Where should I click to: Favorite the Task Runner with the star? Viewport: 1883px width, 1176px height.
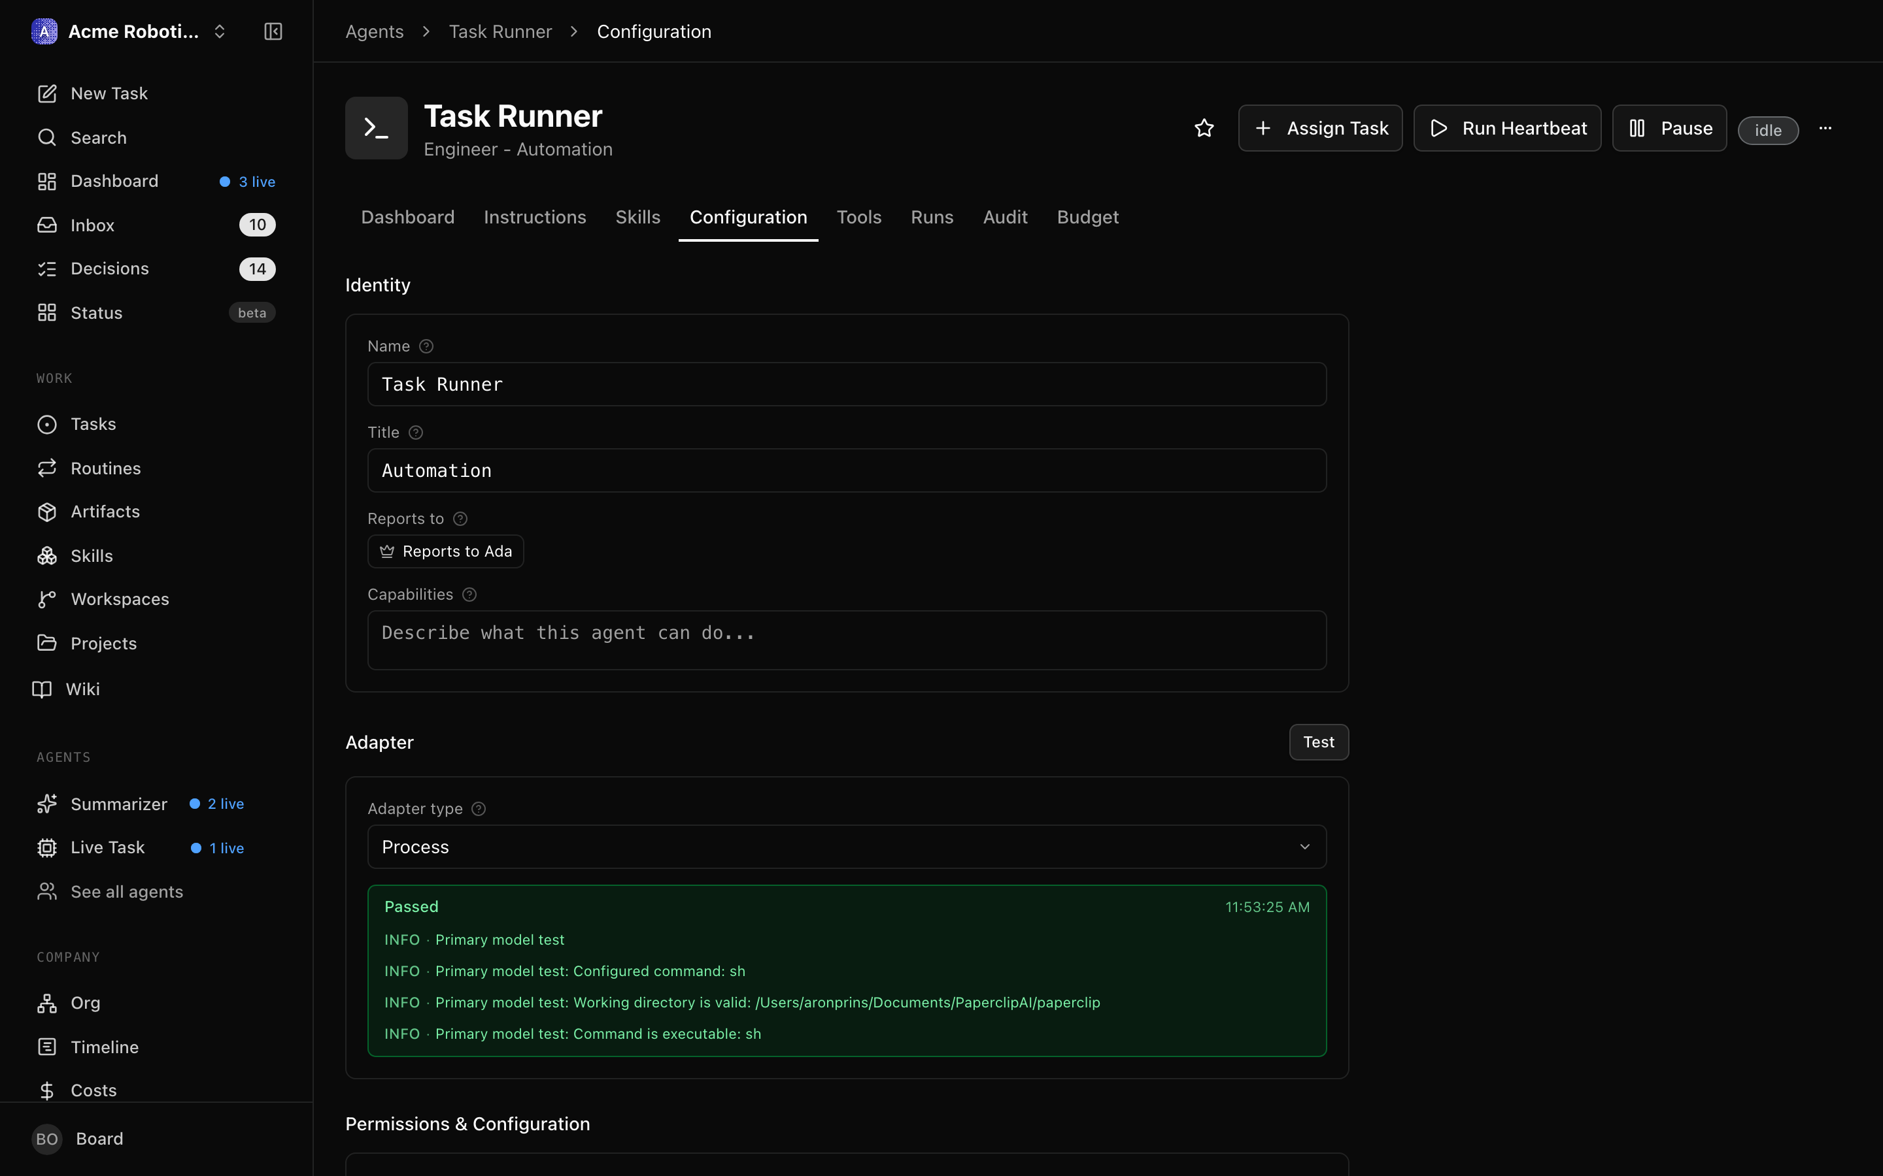coord(1204,128)
